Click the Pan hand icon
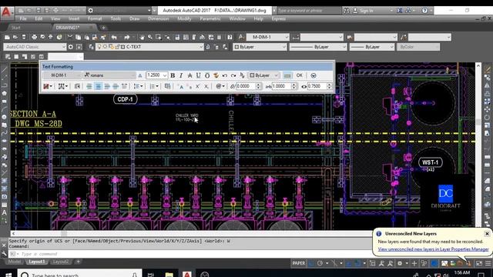493x277 pixels. coord(142,37)
